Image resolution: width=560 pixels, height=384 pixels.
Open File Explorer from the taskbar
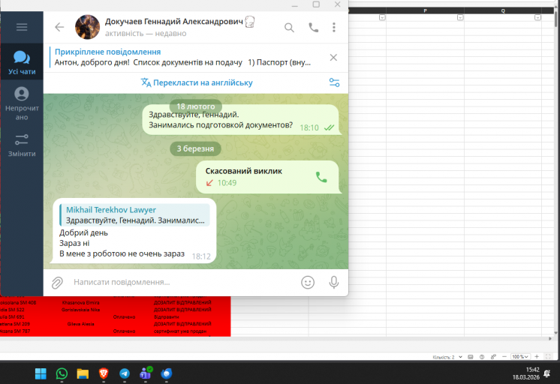tap(83, 373)
